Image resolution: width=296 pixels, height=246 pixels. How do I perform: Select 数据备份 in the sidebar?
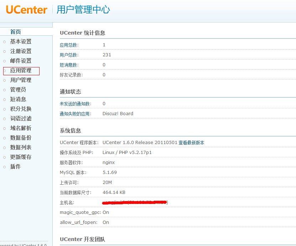[21, 138]
